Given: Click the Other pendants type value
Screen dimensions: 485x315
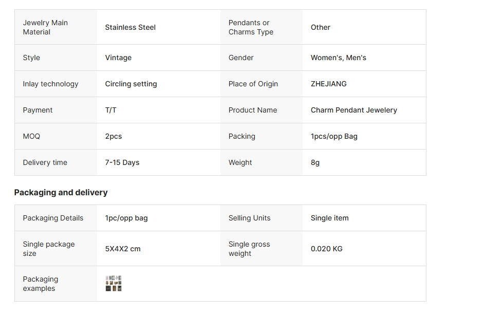Looking at the screenshot, I should click(x=321, y=27).
